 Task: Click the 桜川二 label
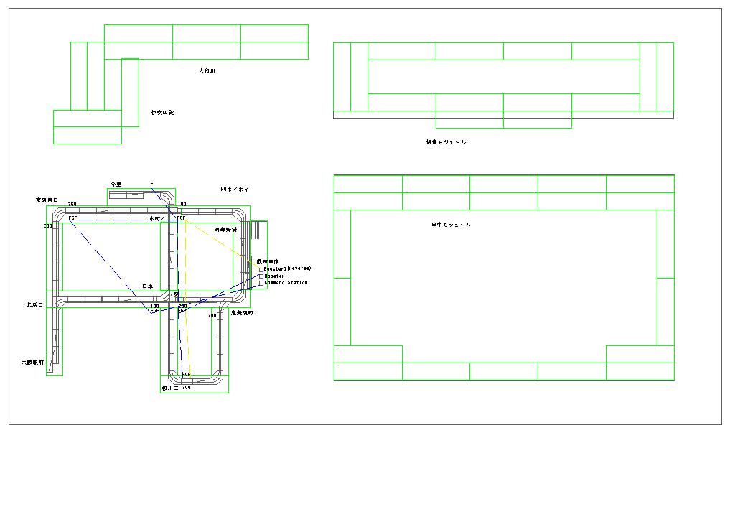pos(170,388)
